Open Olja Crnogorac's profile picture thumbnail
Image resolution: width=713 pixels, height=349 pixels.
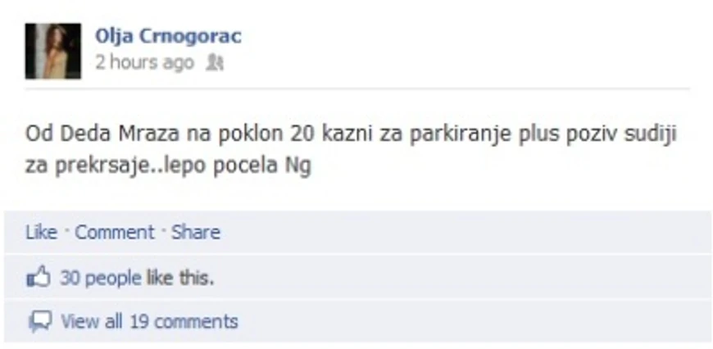coord(53,52)
